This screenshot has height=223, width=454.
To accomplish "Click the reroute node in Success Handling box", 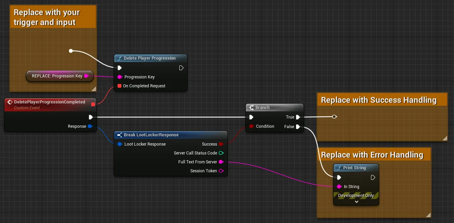I will (334, 117).
